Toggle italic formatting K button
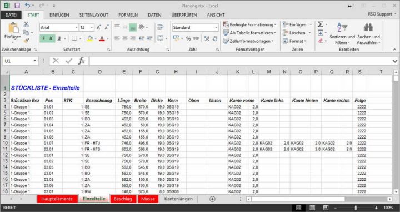Image resolution: width=400 pixels, height=212 pixels. [51, 38]
